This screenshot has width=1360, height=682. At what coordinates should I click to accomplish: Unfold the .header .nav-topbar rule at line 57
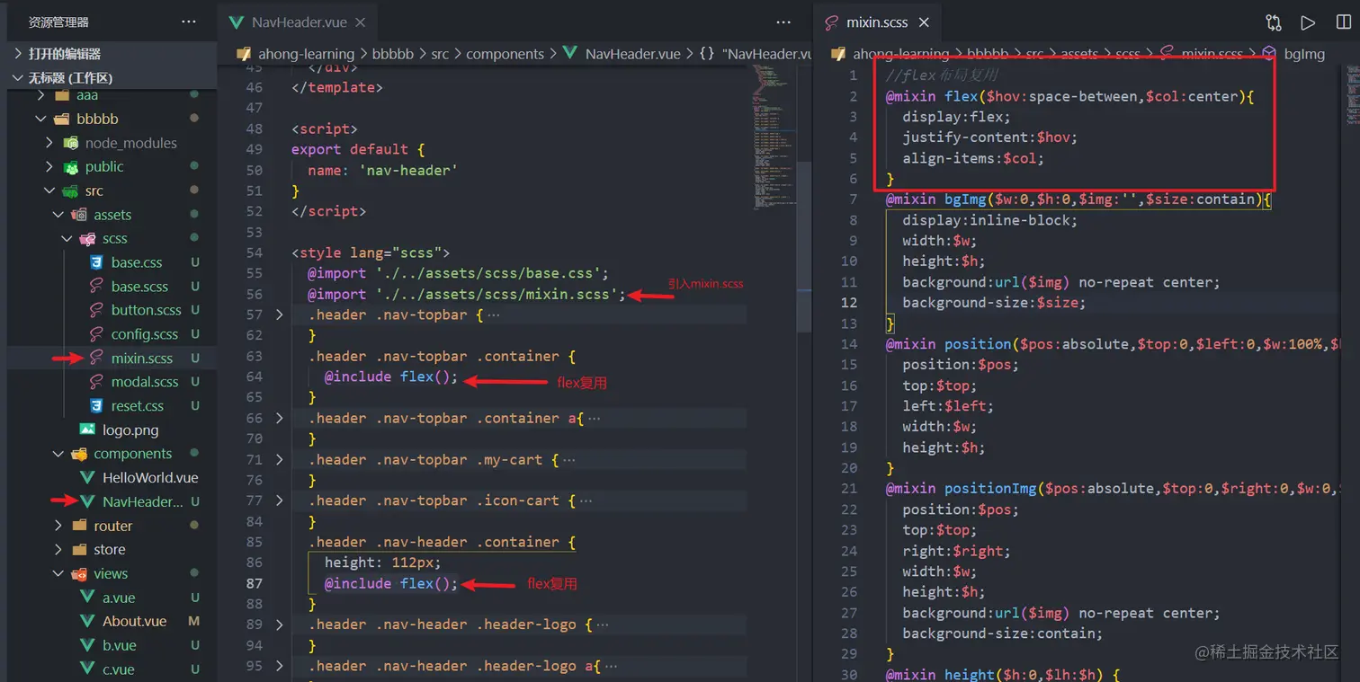click(280, 314)
